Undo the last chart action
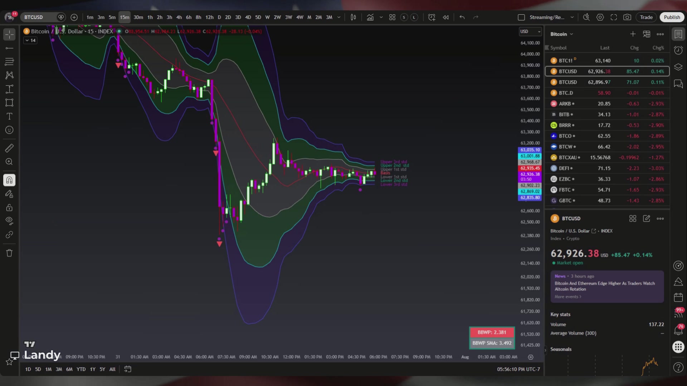Viewport: 687px width, 386px height. click(462, 17)
